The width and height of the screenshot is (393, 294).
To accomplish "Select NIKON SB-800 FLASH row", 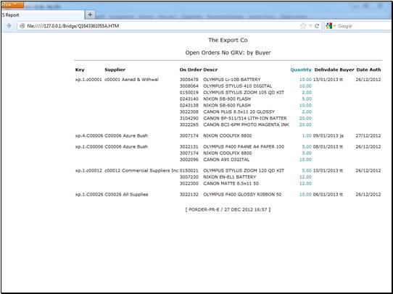I will (x=227, y=99).
